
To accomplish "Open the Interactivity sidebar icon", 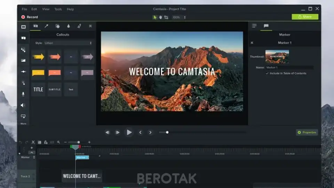I will [23, 116].
